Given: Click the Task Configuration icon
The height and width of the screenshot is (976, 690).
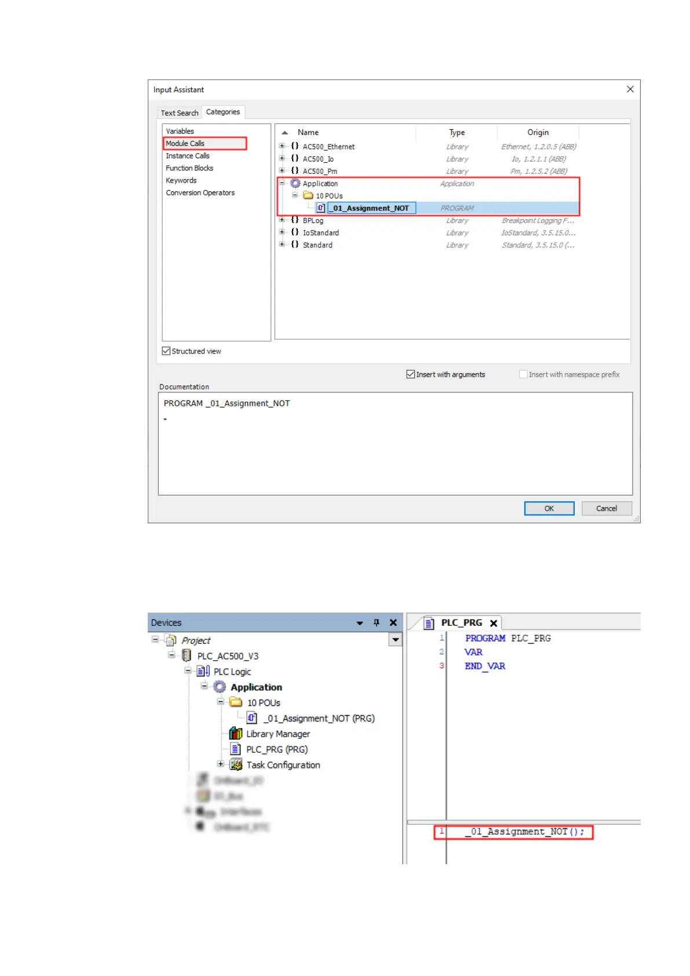Looking at the screenshot, I should 236,765.
